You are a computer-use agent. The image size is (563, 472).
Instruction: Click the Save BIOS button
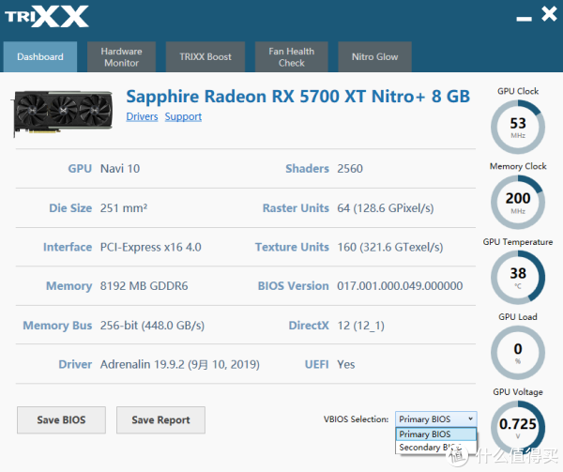[61, 420]
